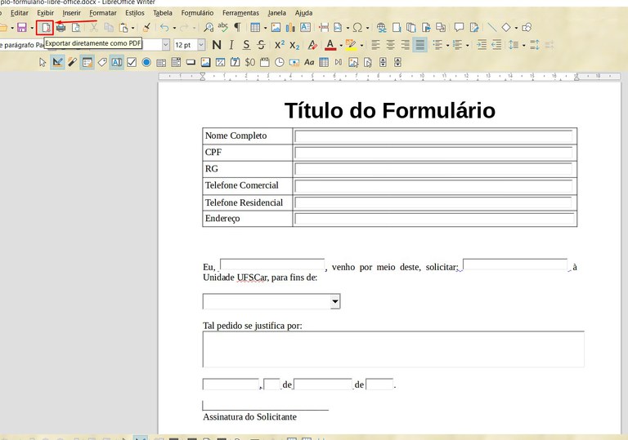Viewport: 628px width, 440px height.
Task: Click the Undo arrow icon
Action: (x=164, y=28)
